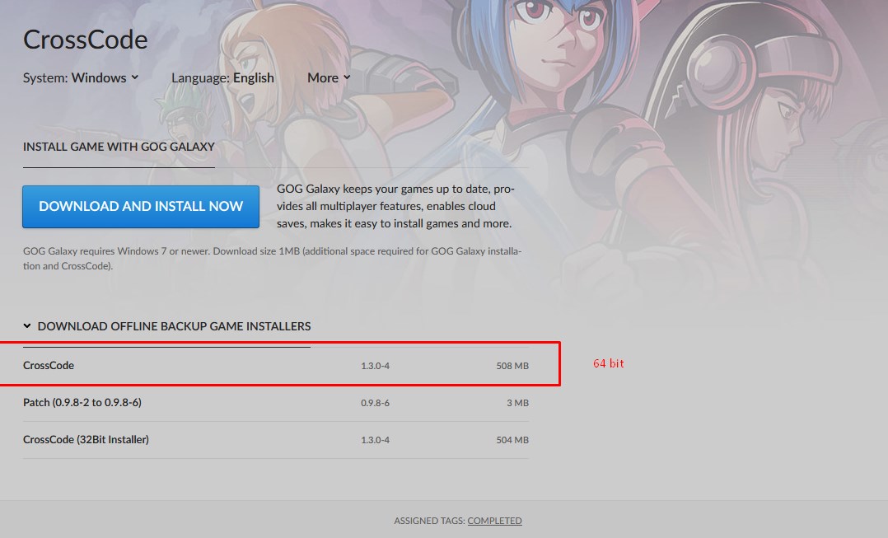Click the chevron arrow beside More
The width and height of the screenshot is (888, 538).
tap(347, 77)
